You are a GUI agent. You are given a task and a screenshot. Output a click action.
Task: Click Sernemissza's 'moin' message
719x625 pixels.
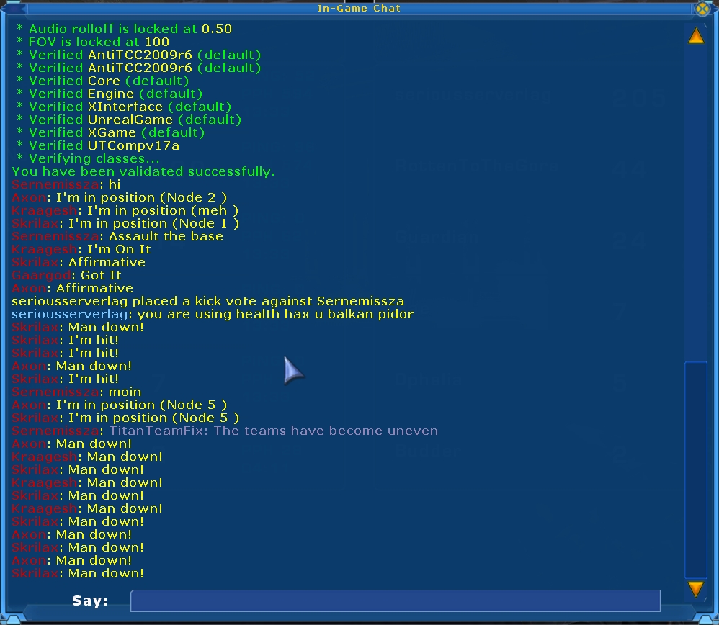(76, 392)
